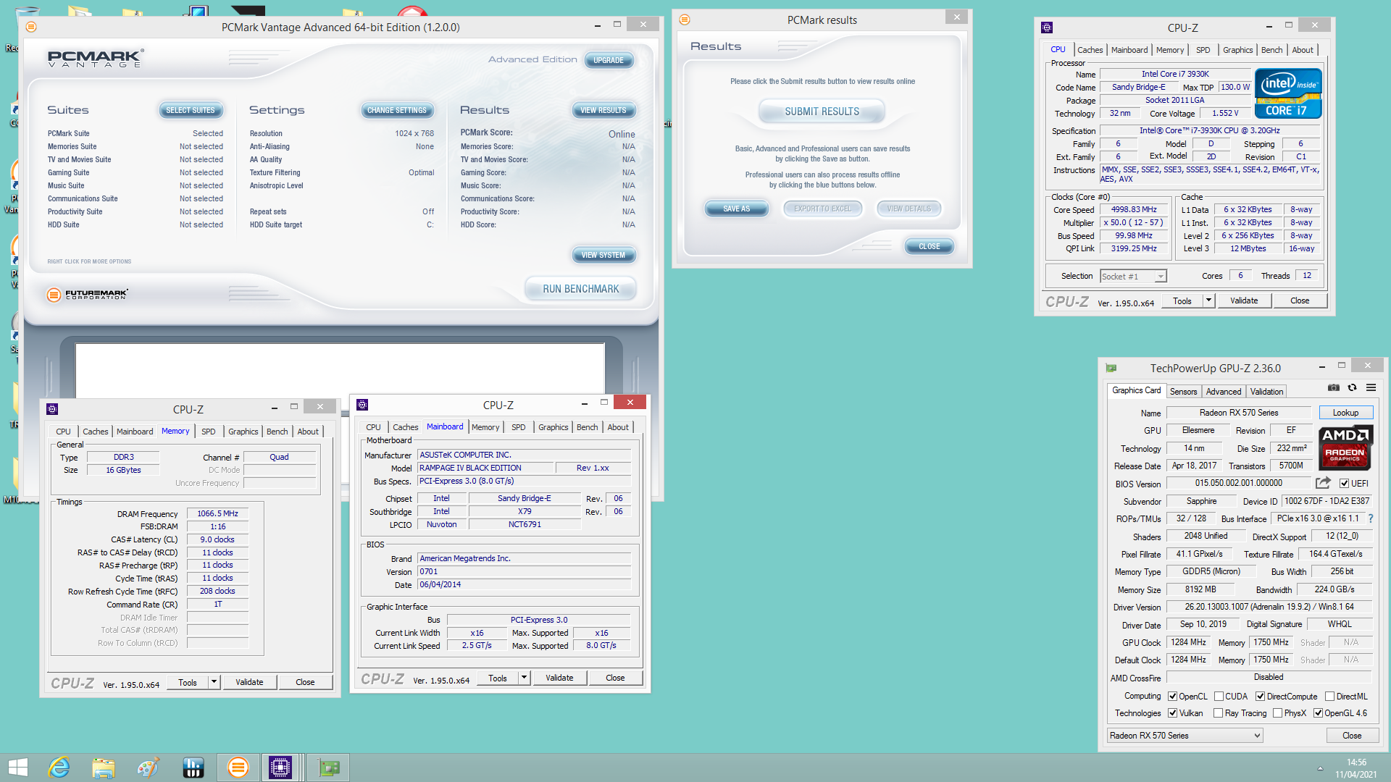Viewport: 1391px width, 782px height.
Task: Toggle the OpenCL checkbox
Action: click(1172, 697)
